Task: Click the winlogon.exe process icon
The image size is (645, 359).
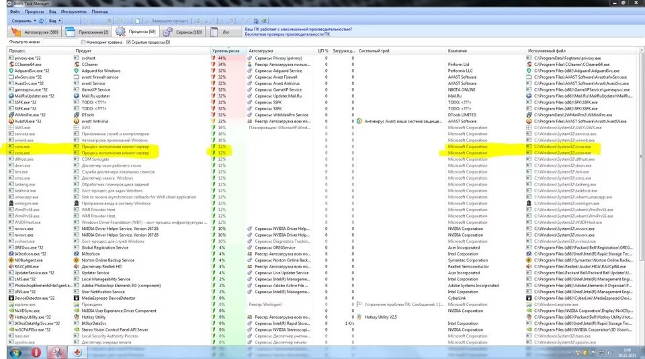Action: (x=11, y=204)
